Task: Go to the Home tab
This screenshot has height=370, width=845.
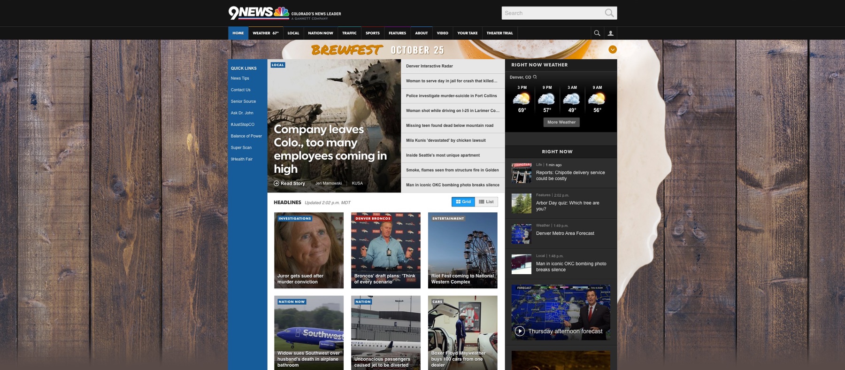Action: [238, 33]
